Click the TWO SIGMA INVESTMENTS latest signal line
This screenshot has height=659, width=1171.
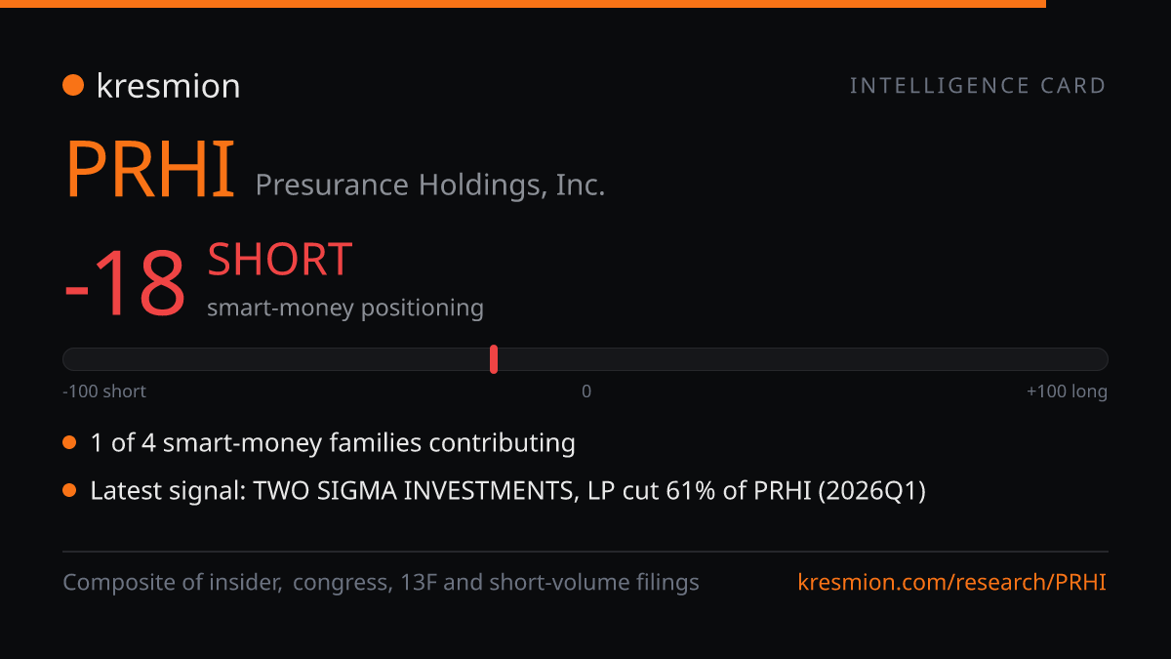(507, 490)
